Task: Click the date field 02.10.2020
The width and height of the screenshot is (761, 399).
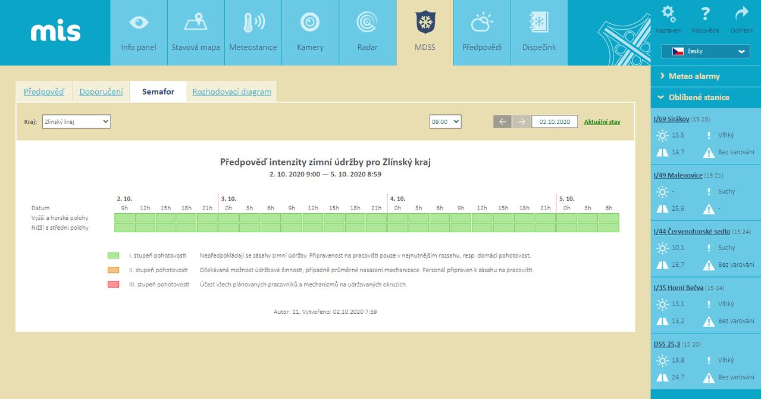Action: point(554,121)
